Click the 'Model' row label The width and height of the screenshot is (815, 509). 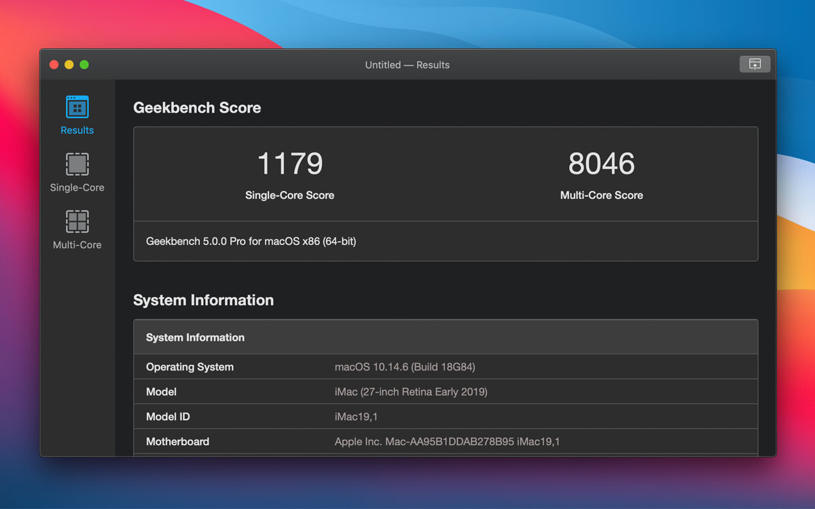point(161,392)
